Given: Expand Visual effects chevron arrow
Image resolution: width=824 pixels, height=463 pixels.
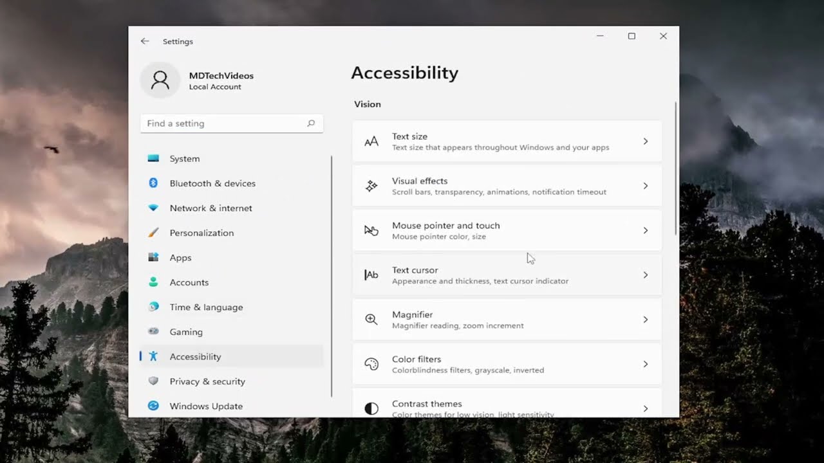Looking at the screenshot, I should 645,186.
